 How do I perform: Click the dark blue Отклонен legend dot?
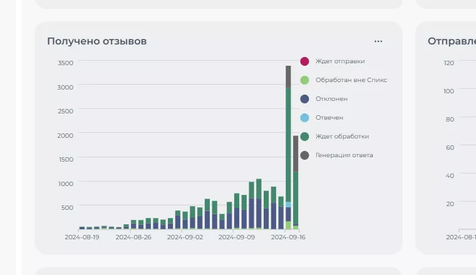pyautogui.click(x=304, y=99)
